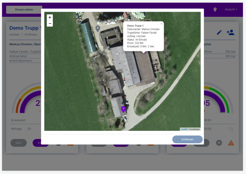This screenshot has width=246, height=174.
Task: Edit the troop with the pencil icon
Action: pos(219,32)
